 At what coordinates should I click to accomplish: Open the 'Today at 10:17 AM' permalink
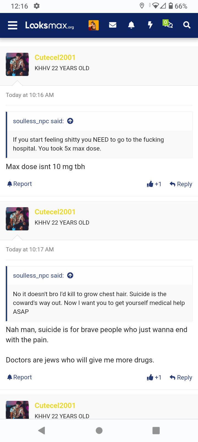click(30, 249)
